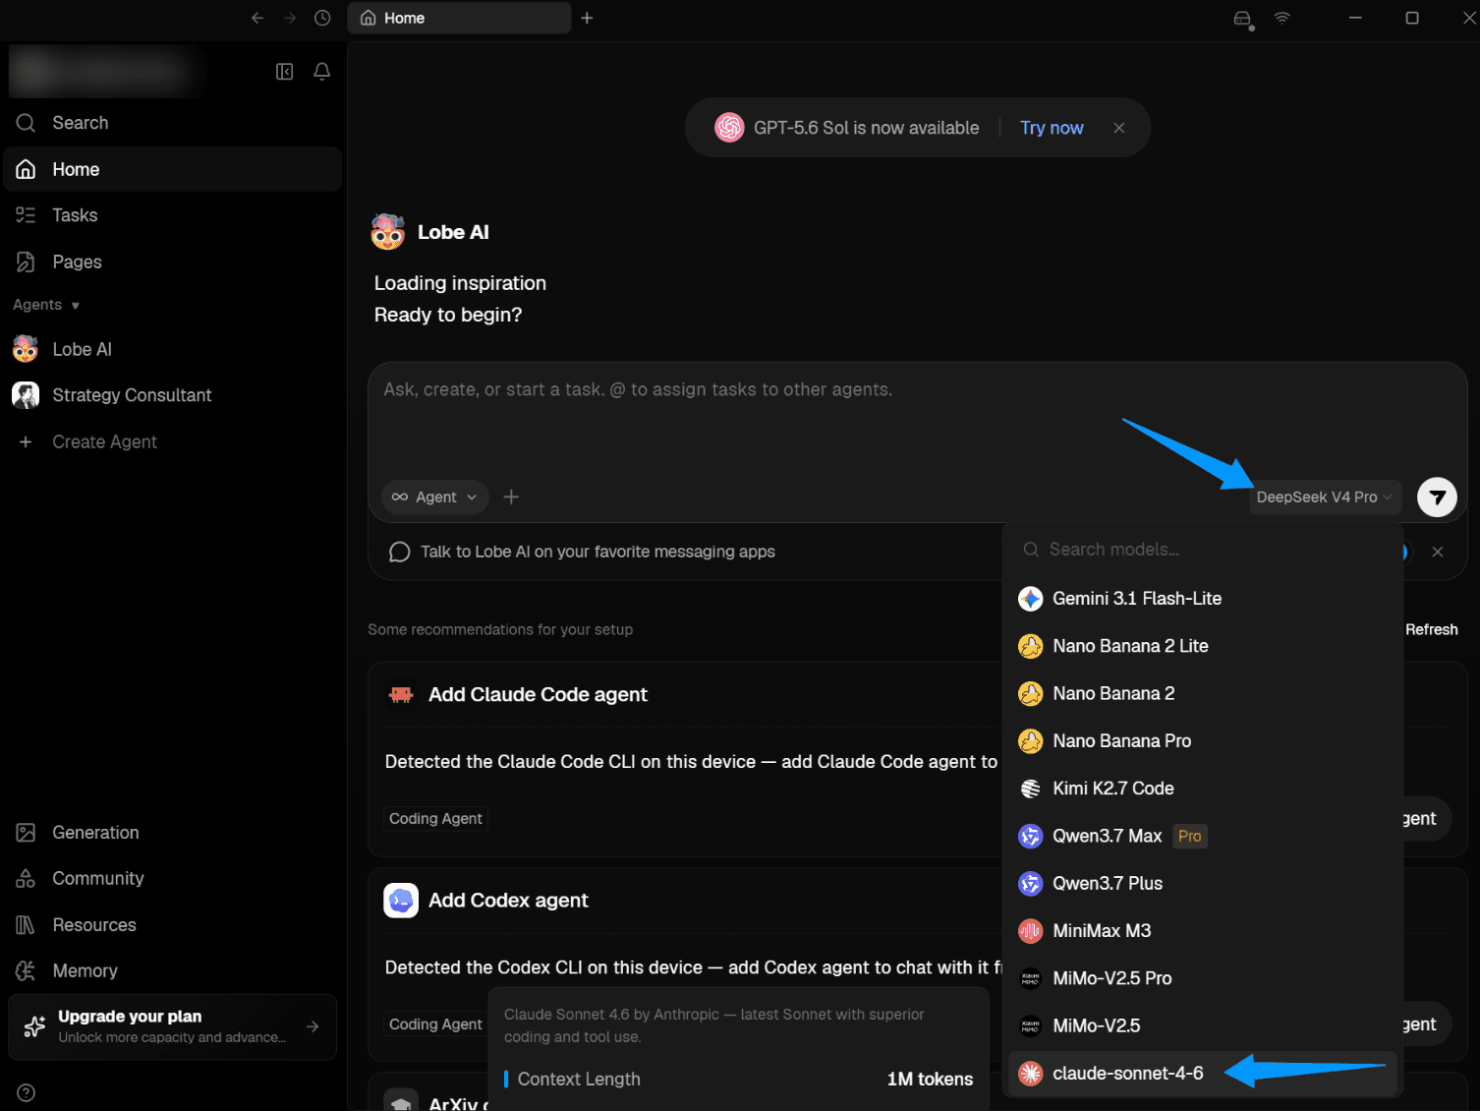This screenshot has height=1111, width=1480.
Task: Close the messaging apps suggestion bar
Action: click(x=1438, y=553)
